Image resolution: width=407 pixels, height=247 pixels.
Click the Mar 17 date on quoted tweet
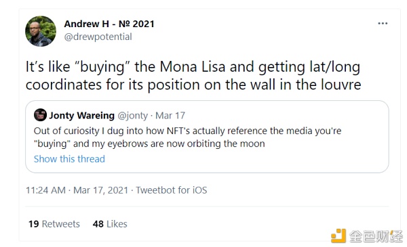pos(170,116)
